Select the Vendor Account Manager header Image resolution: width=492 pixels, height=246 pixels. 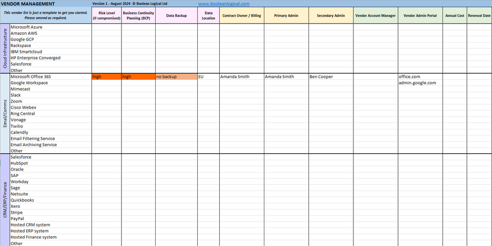point(375,16)
